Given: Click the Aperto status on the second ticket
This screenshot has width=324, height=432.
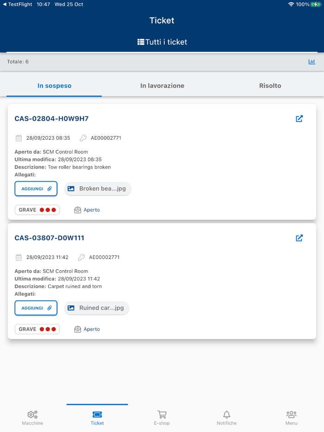Looking at the screenshot, I should click(x=87, y=329).
